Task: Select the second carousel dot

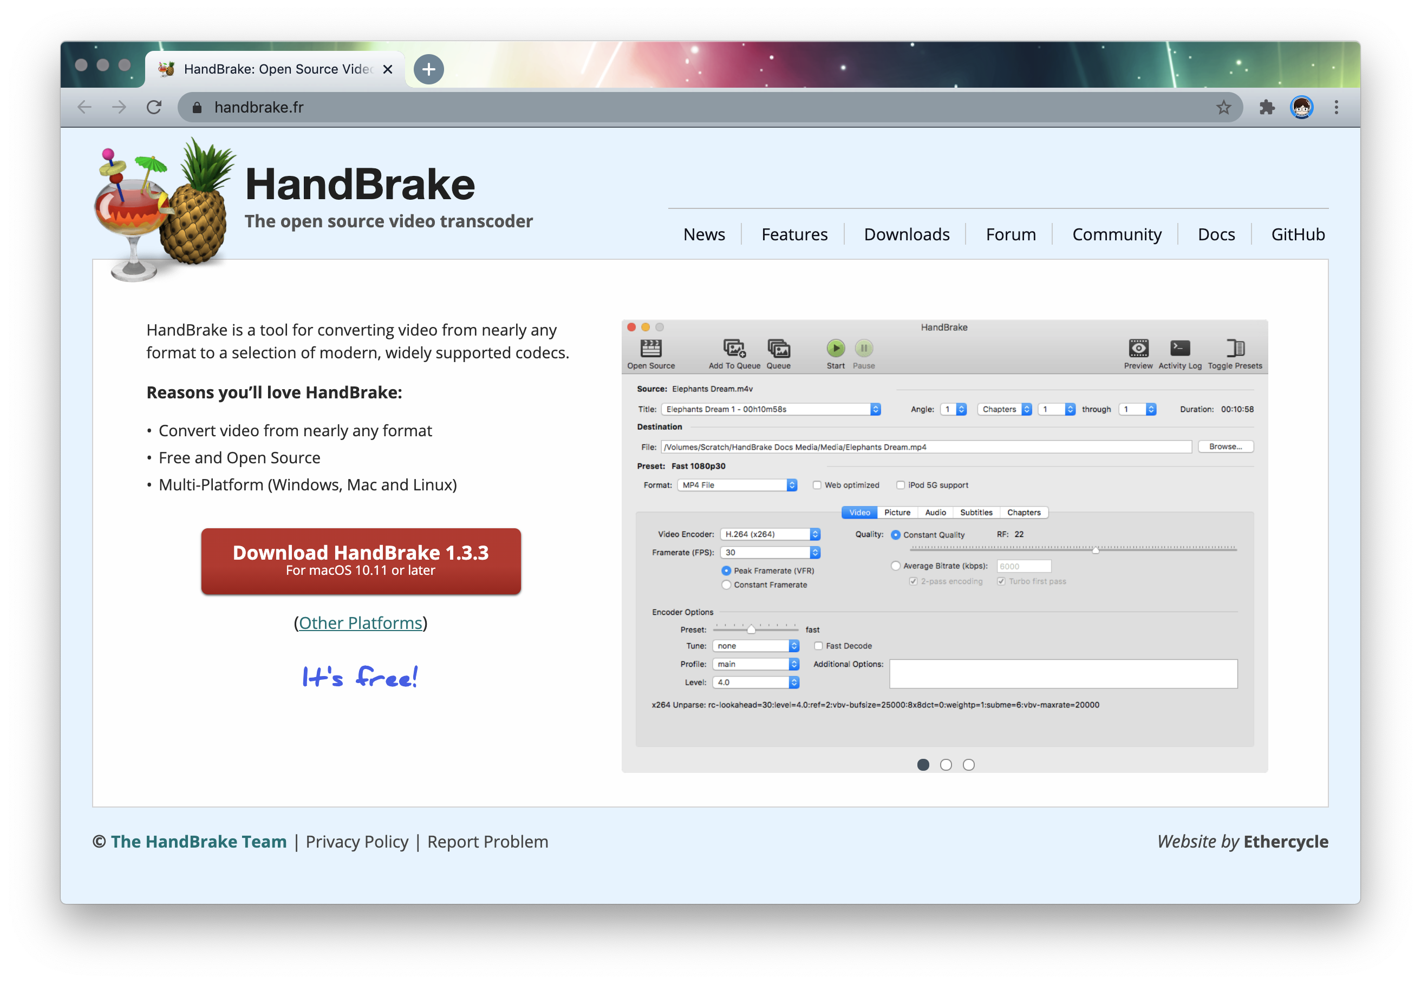Action: 946,764
